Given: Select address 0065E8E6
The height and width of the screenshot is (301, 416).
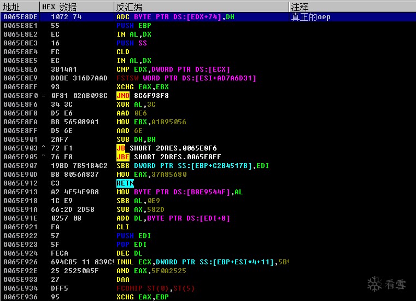Looking at the screenshot, I should [21, 70].
